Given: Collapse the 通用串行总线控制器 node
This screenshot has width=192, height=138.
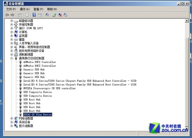Looking at the screenshot, I should [x=12, y=58].
